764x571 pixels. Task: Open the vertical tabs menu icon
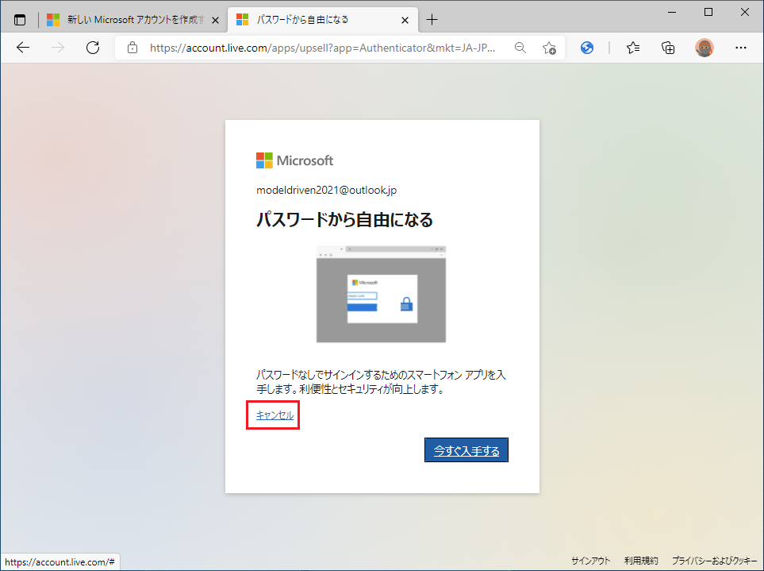click(20, 20)
